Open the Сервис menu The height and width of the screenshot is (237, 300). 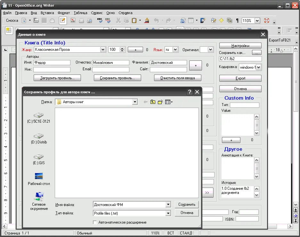click(x=97, y=13)
